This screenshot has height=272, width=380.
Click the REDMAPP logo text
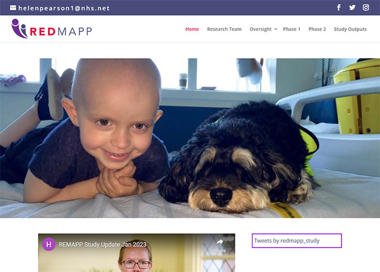[x=61, y=32]
